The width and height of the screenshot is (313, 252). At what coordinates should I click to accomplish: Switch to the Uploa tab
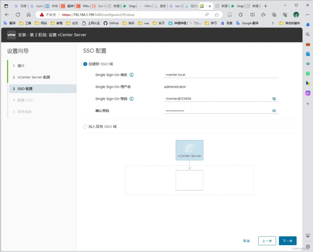pyautogui.click(x=37, y=6)
